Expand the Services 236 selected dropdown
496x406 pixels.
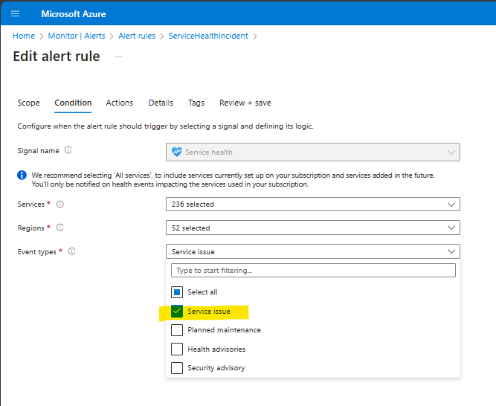click(x=313, y=204)
